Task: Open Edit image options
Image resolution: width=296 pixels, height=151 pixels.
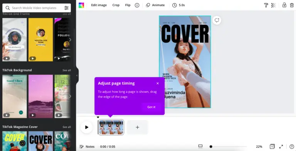Action: point(99,5)
